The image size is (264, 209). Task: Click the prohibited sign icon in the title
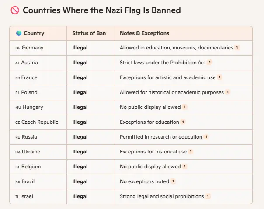tap(14, 10)
